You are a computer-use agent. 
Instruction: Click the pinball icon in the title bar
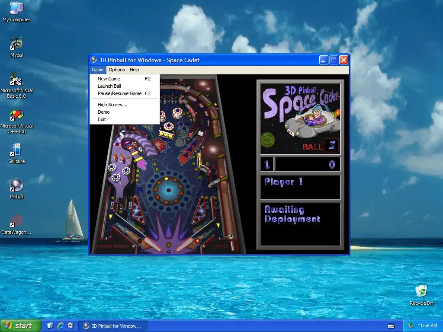[x=93, y=60]
